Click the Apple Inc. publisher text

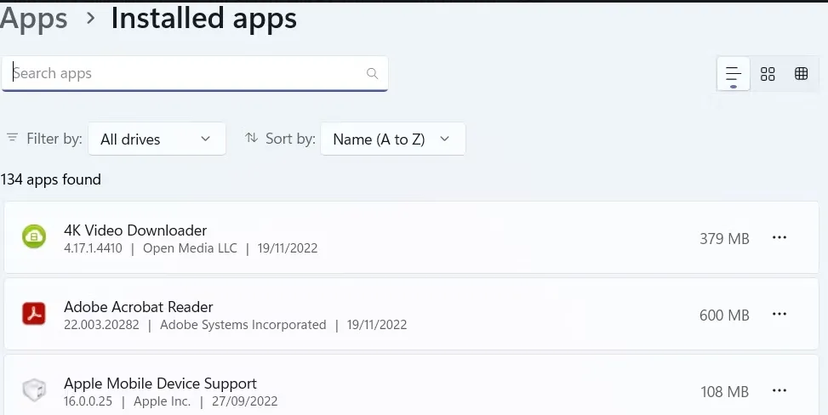[x=163, y=401]
